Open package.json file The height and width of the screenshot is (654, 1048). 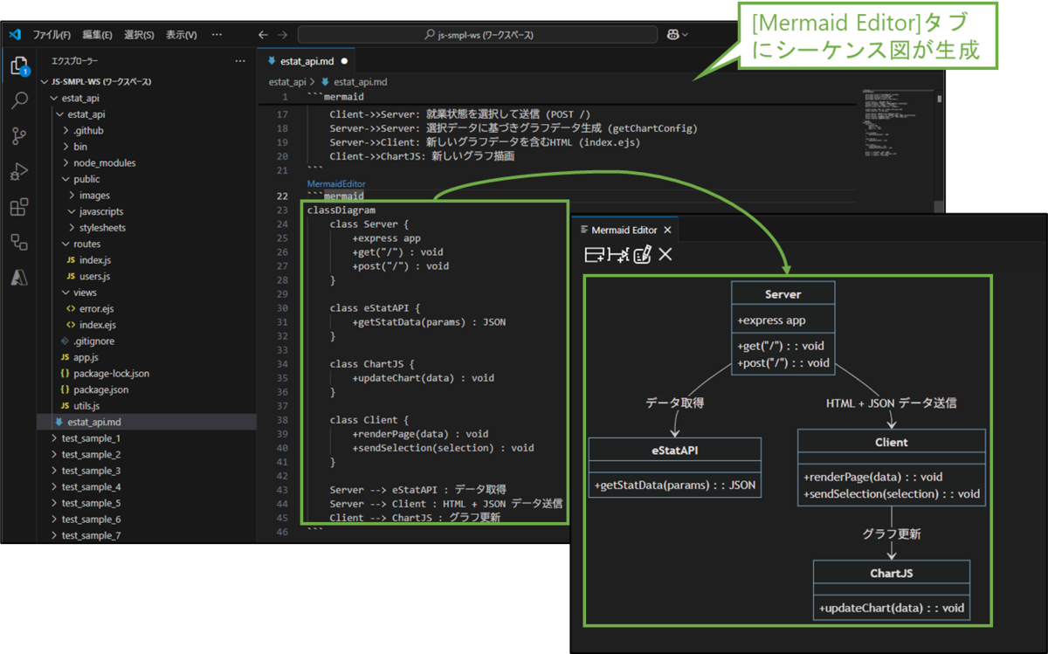tap(145, 389)
